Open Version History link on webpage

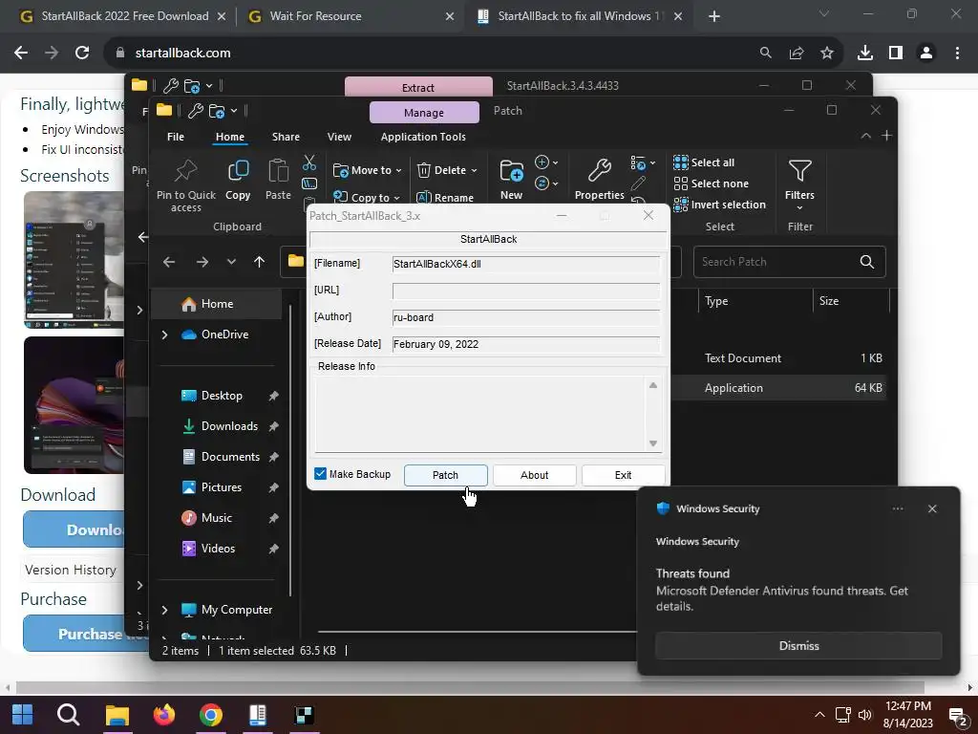71,570
